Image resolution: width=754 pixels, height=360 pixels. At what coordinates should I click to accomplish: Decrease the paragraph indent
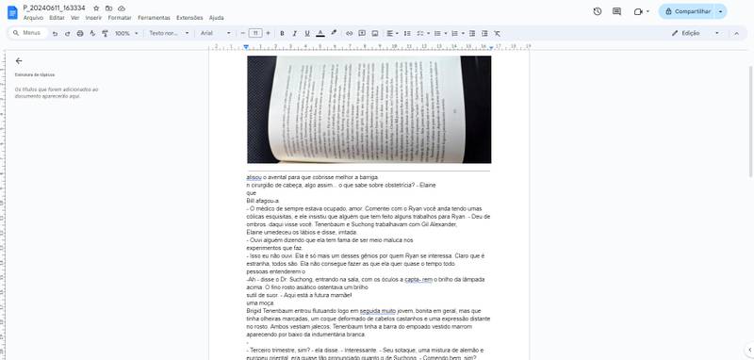[472, 33]
